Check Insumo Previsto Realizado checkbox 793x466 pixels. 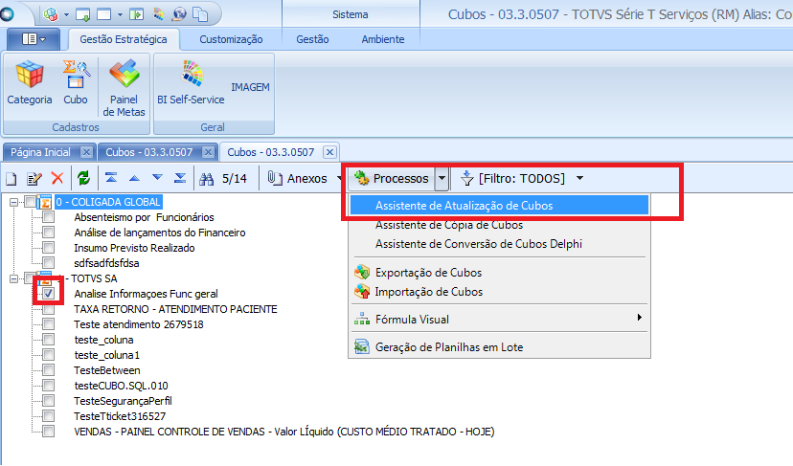pos(49,248)
